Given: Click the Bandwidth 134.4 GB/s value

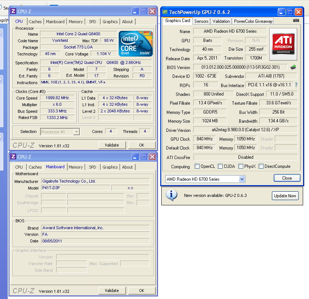Looking at the screenshot, I should 278,121.
